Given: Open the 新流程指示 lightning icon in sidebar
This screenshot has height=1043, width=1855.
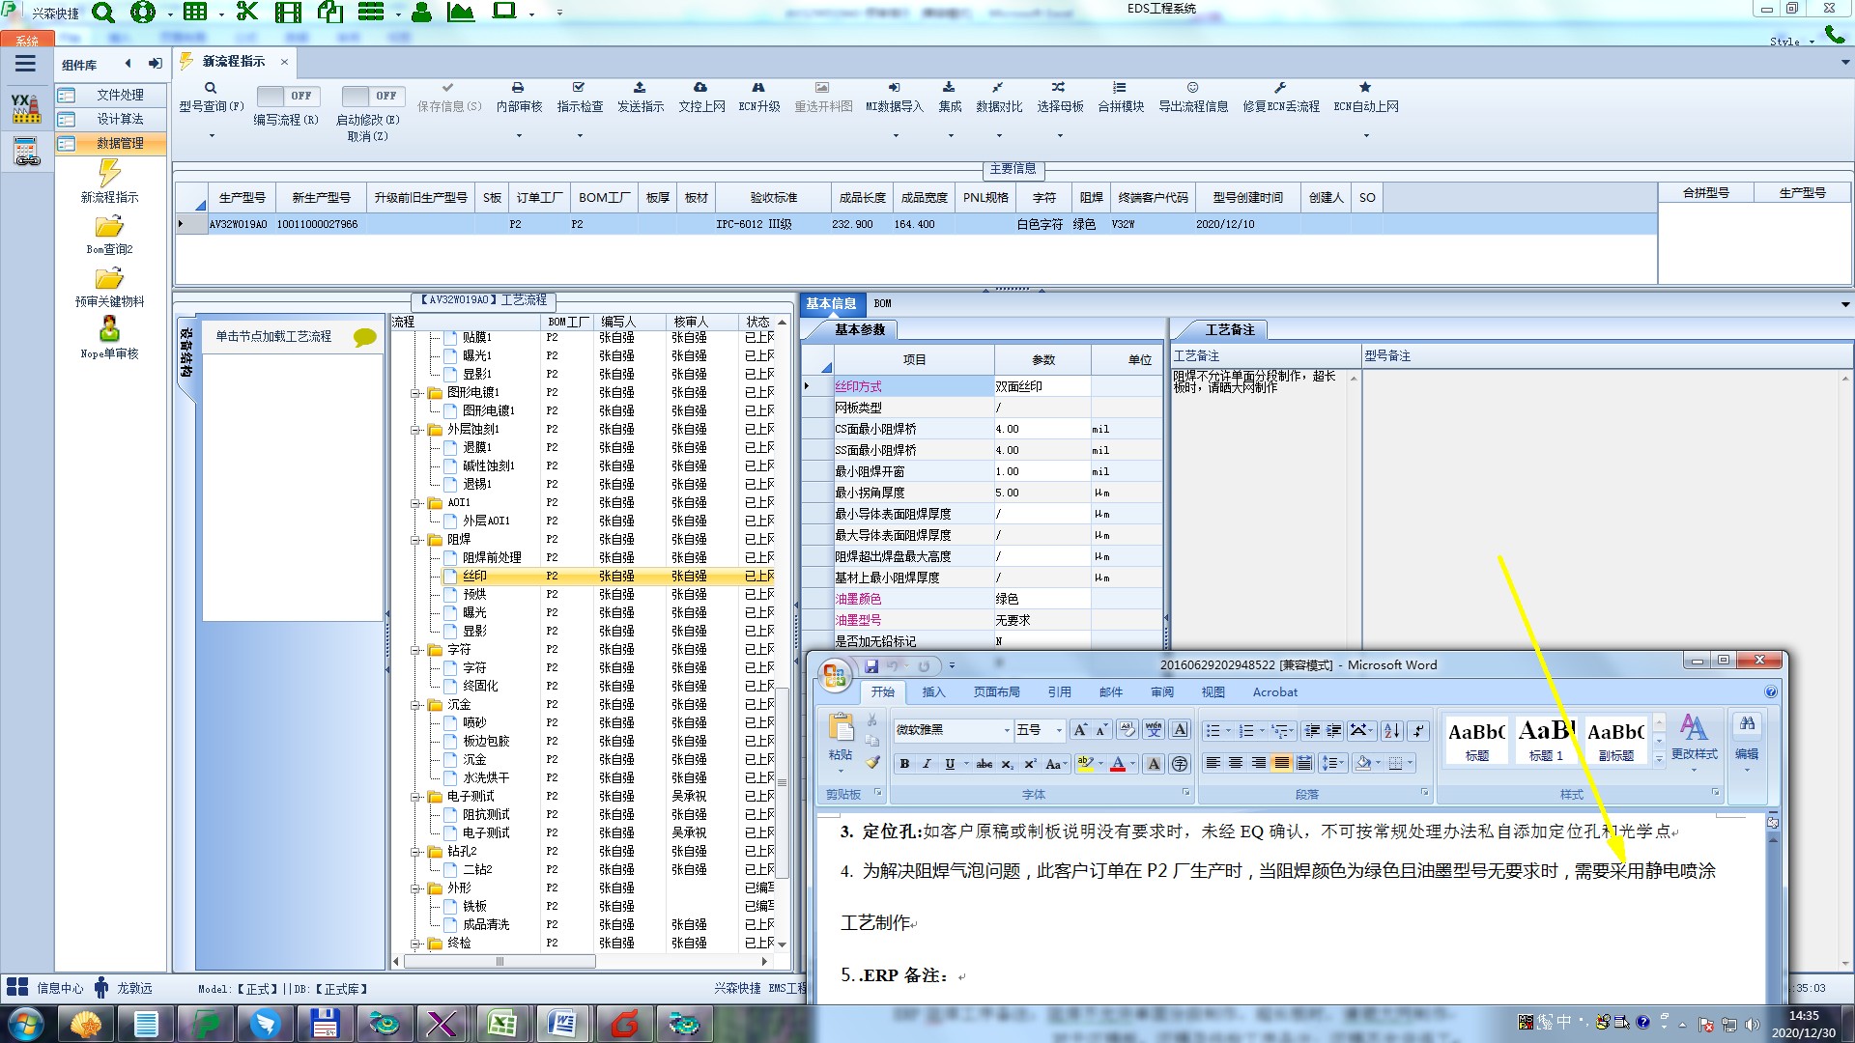Looking at the screenshot, I should tap(109, 174).
